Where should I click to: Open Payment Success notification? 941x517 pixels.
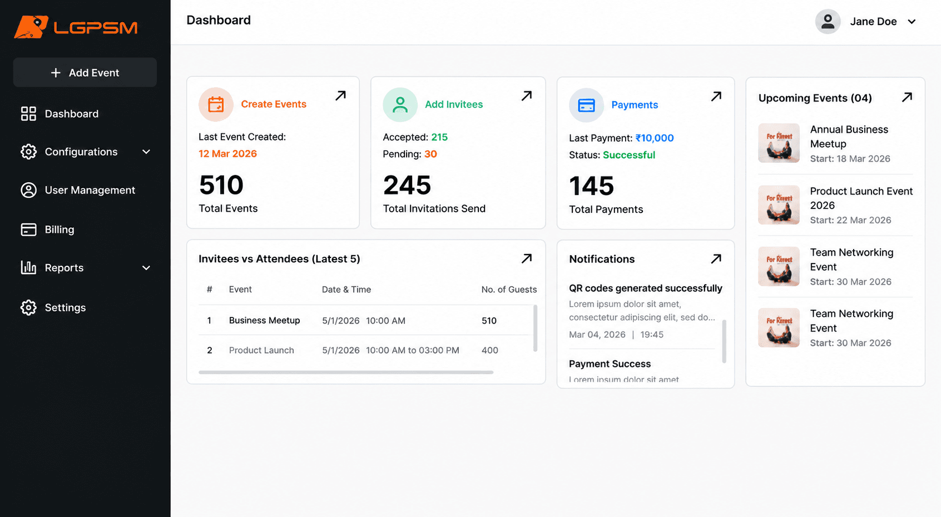(610, 364)
